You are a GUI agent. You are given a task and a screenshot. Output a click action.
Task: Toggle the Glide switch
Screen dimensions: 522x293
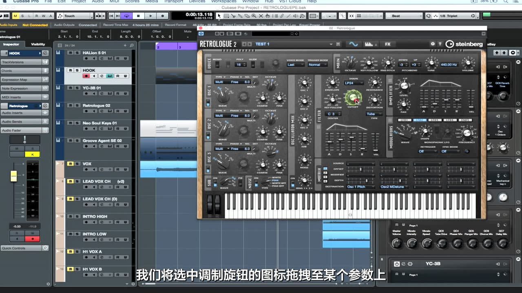pos(253,65)
